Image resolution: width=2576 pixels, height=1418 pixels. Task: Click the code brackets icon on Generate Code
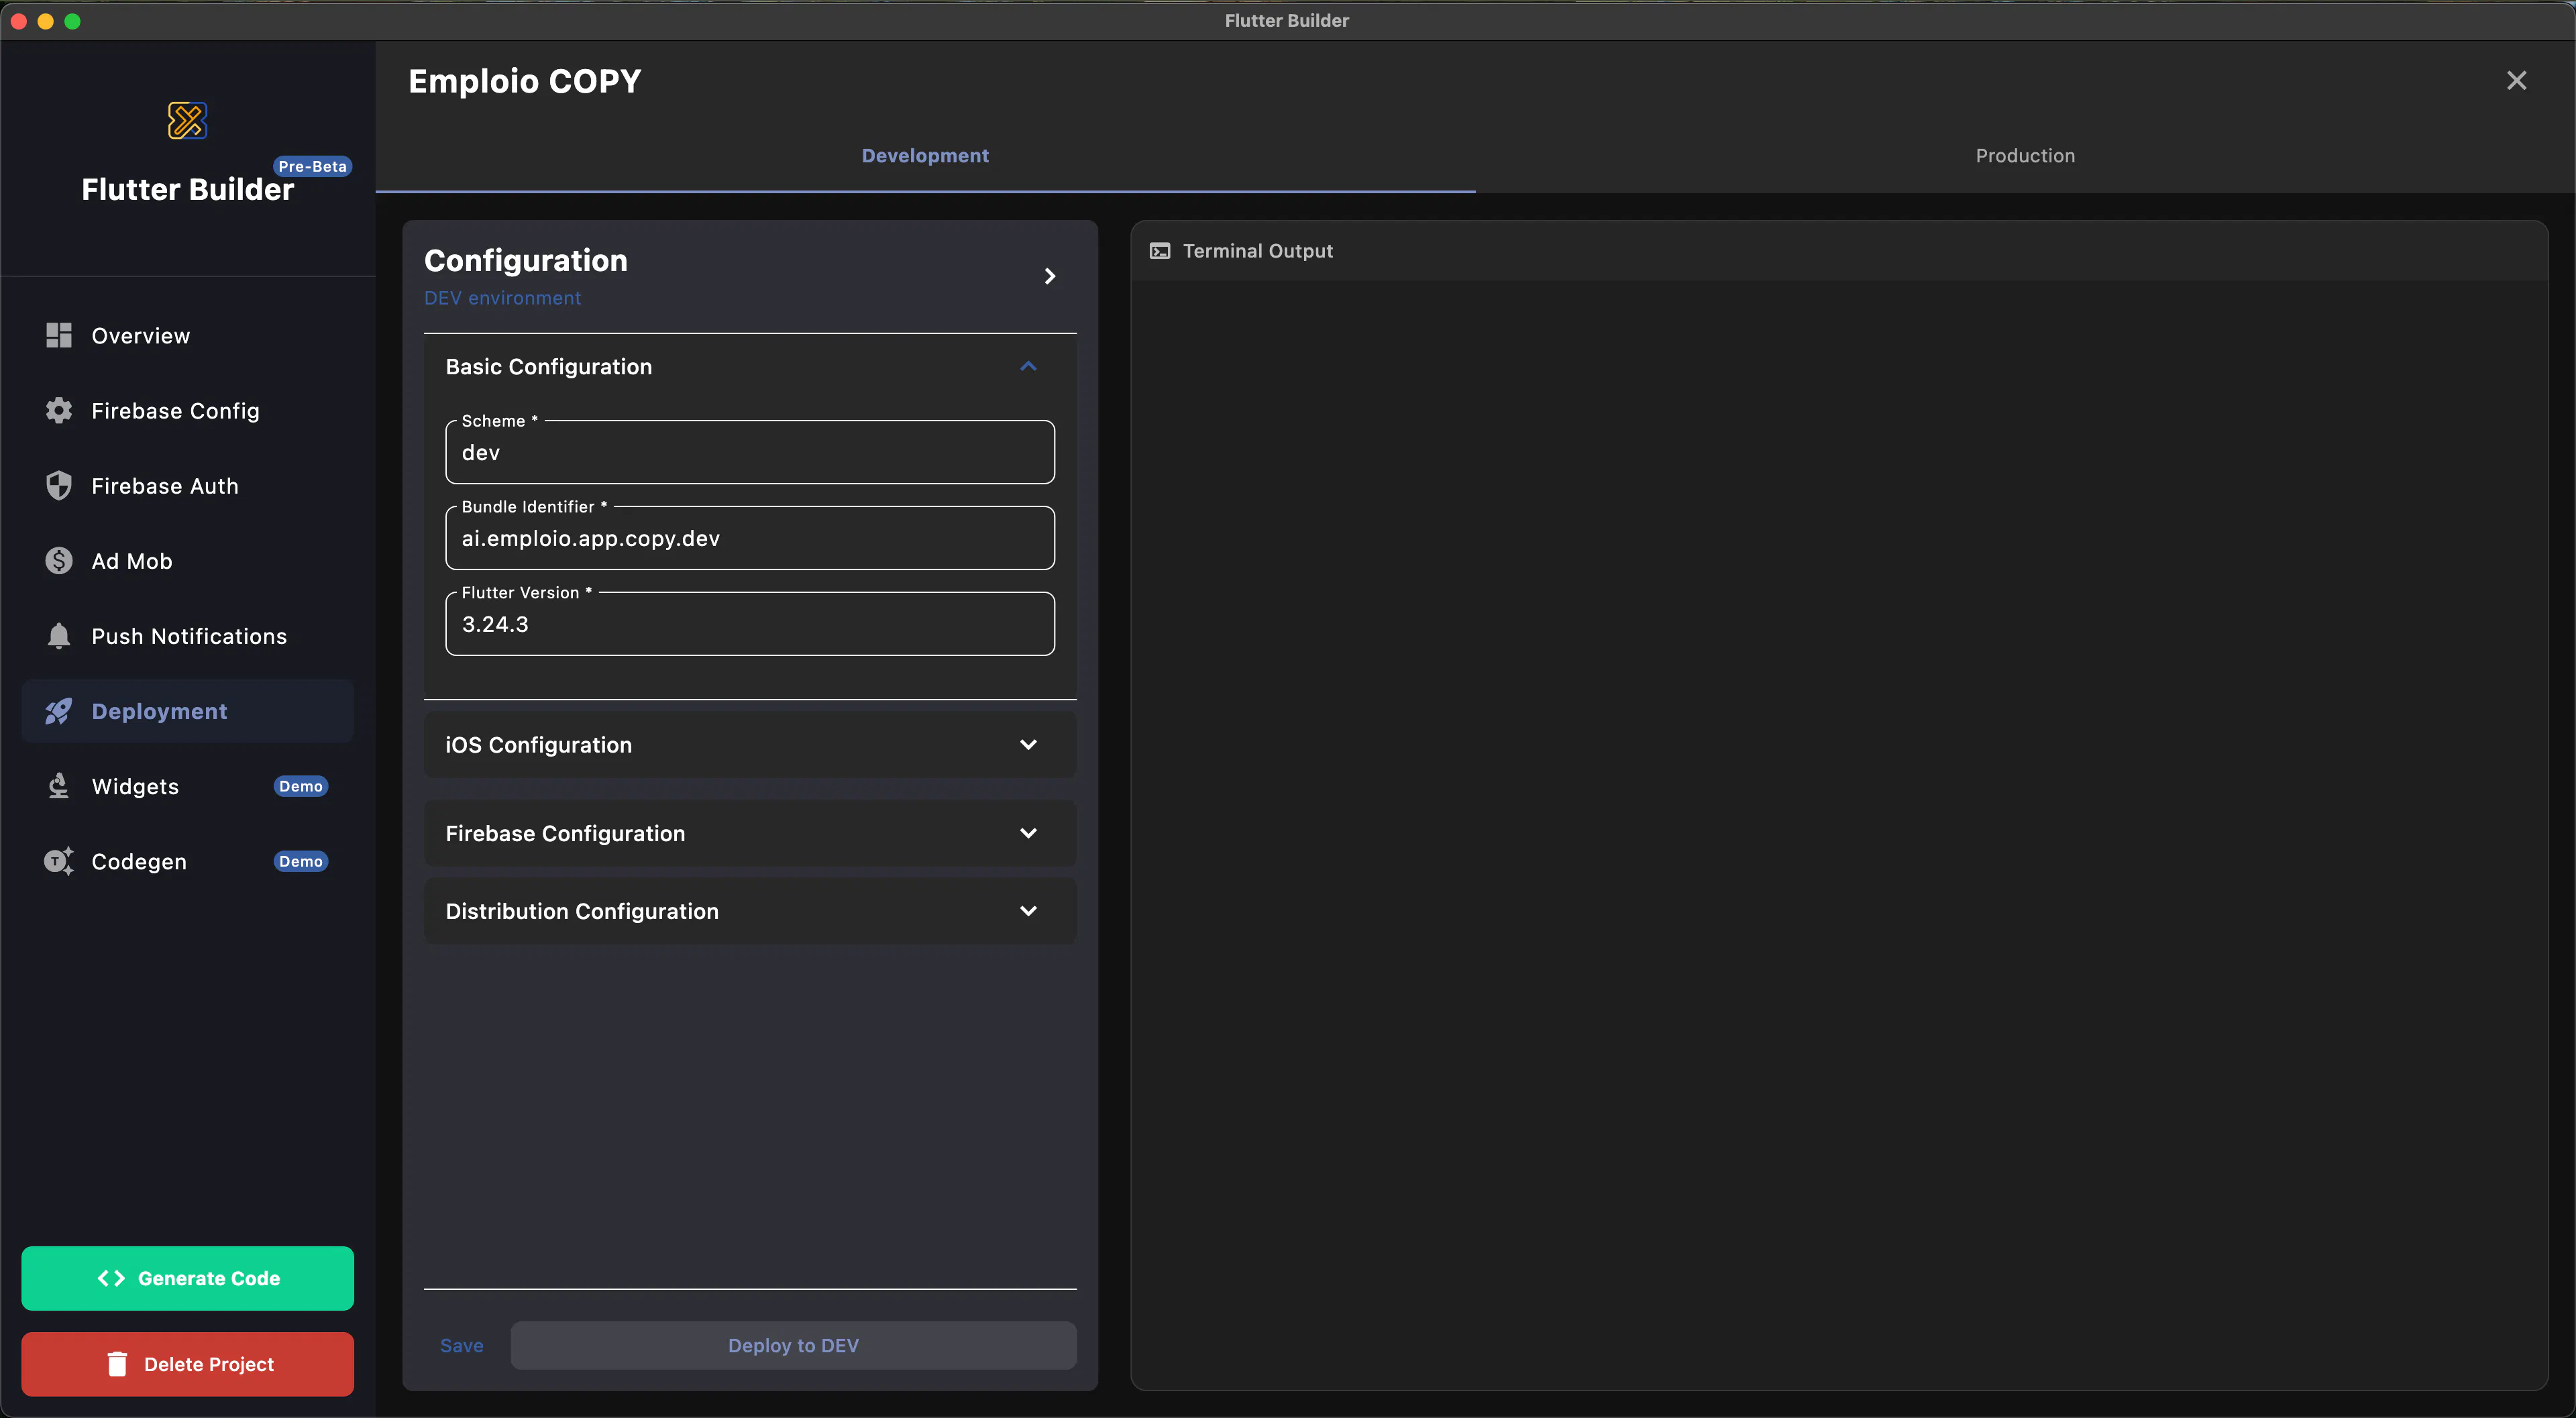(x=111, y=1278)
